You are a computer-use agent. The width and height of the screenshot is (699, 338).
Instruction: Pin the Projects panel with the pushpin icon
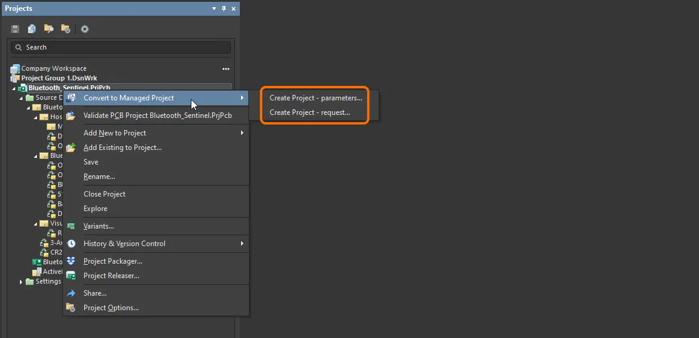coord(224,8)
